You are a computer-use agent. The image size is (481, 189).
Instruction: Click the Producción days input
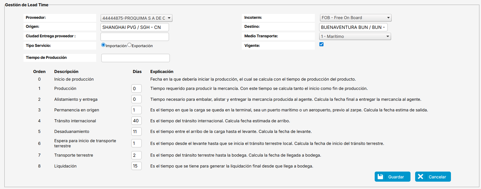click(136, 89)
